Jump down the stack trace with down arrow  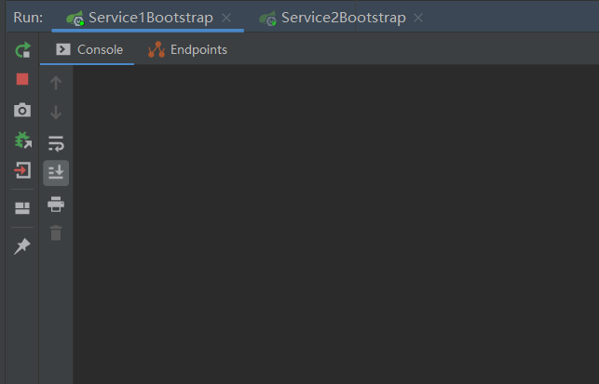pos(56,113)
